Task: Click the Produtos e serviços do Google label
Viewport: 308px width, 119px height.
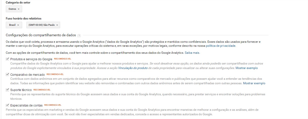Action: pos(31,59)
